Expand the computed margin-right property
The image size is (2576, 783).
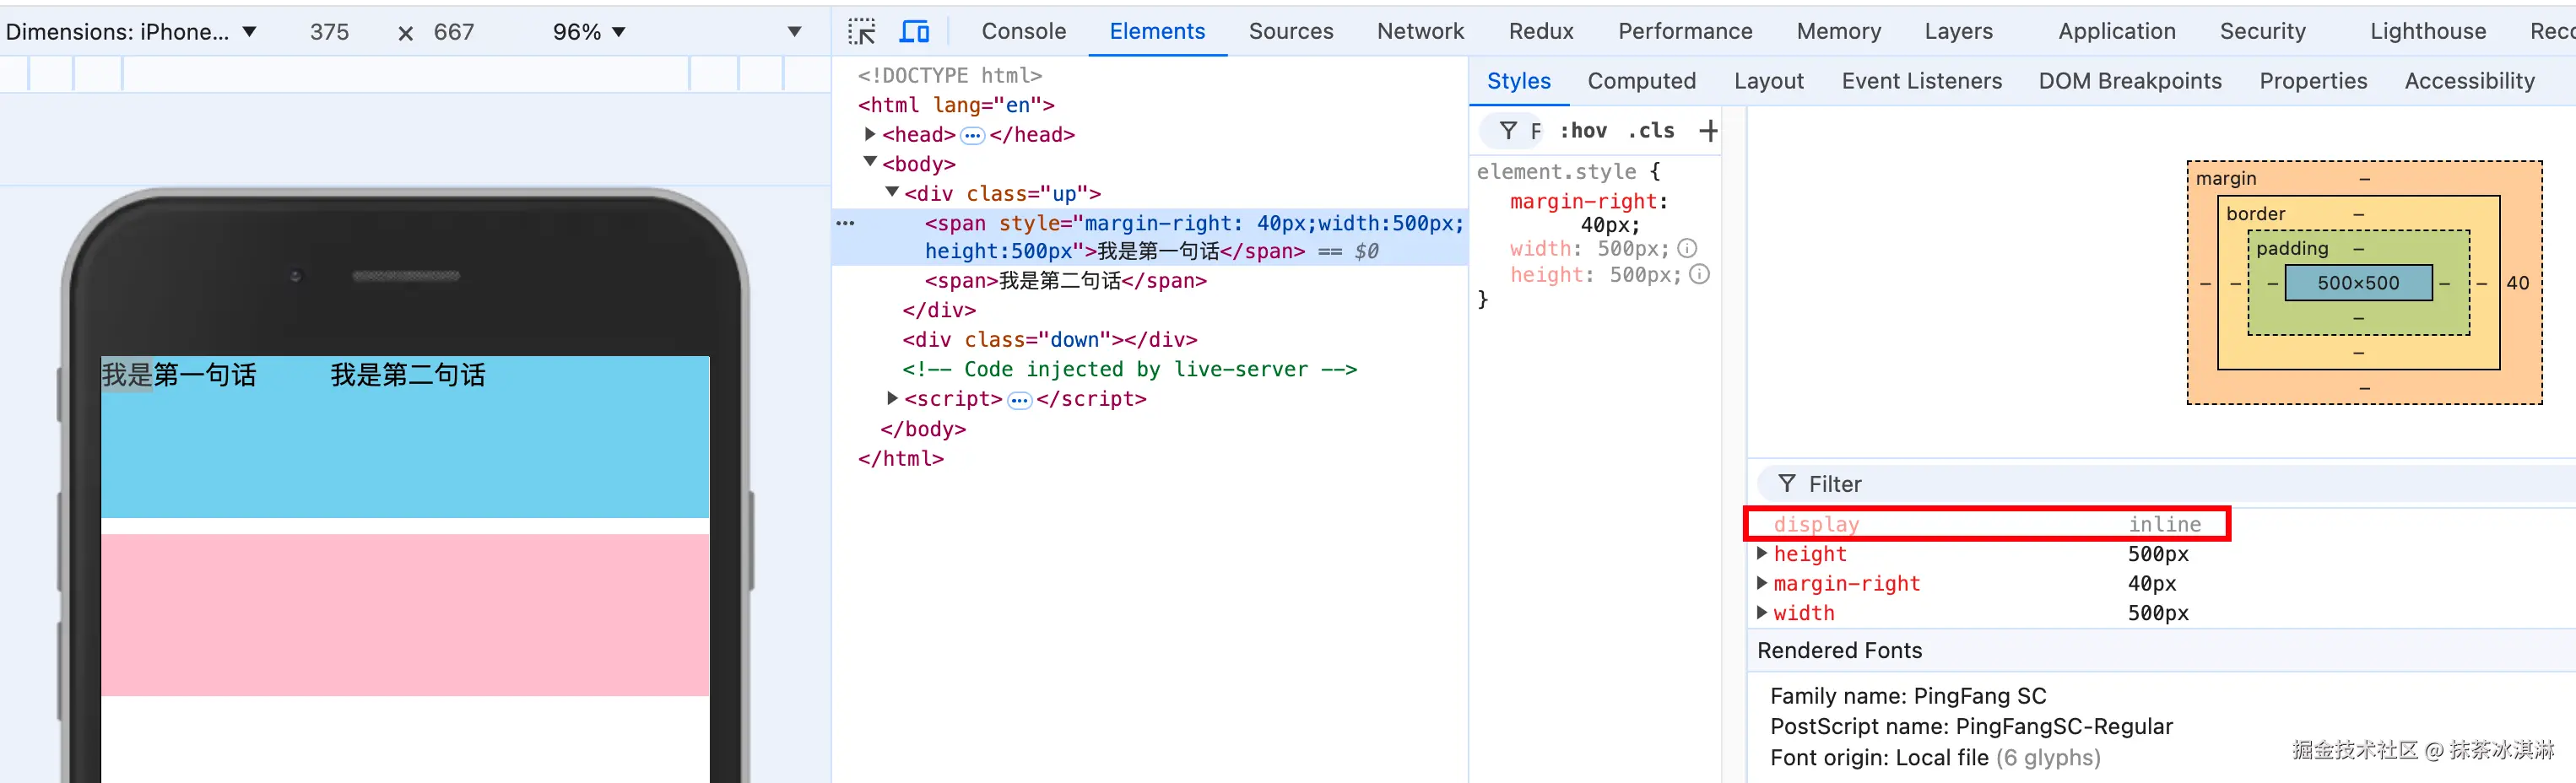[1762, 583]
